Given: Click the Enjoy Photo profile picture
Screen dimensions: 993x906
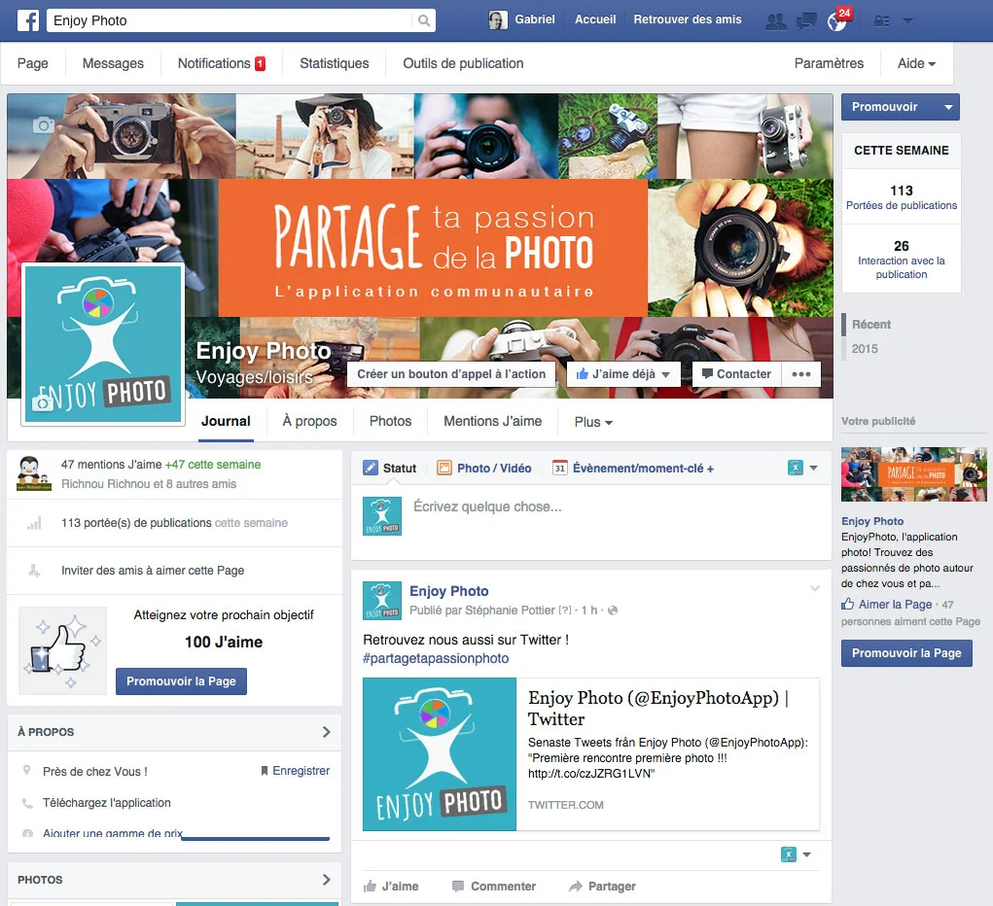Looking at the screenshot, I should pyautogui.click(x=102, y=344).
